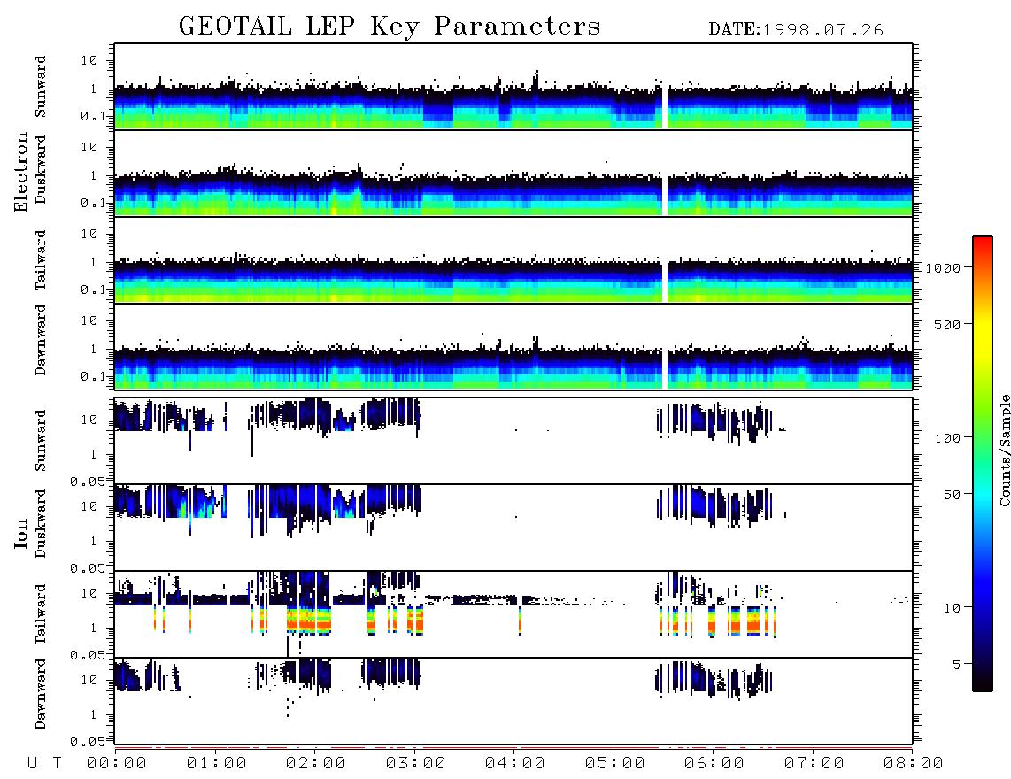Click the Ion Tailward spectrogram plot

point(513,614)
